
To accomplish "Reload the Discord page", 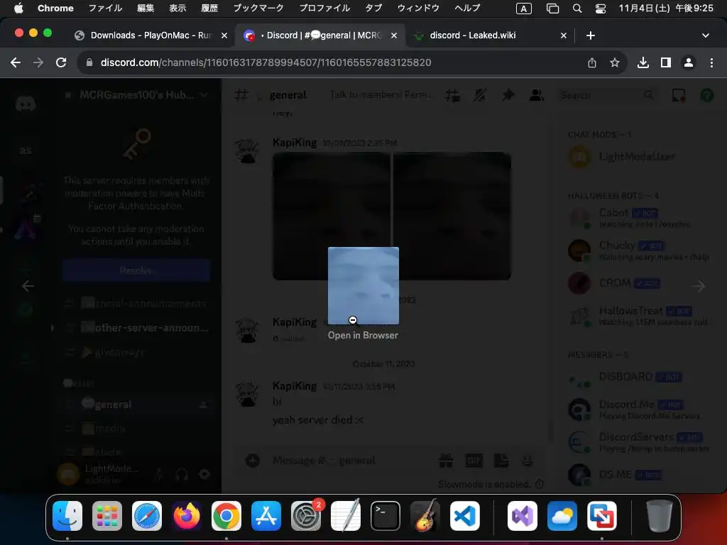I will pyautogui.click(x=61, y=62).
